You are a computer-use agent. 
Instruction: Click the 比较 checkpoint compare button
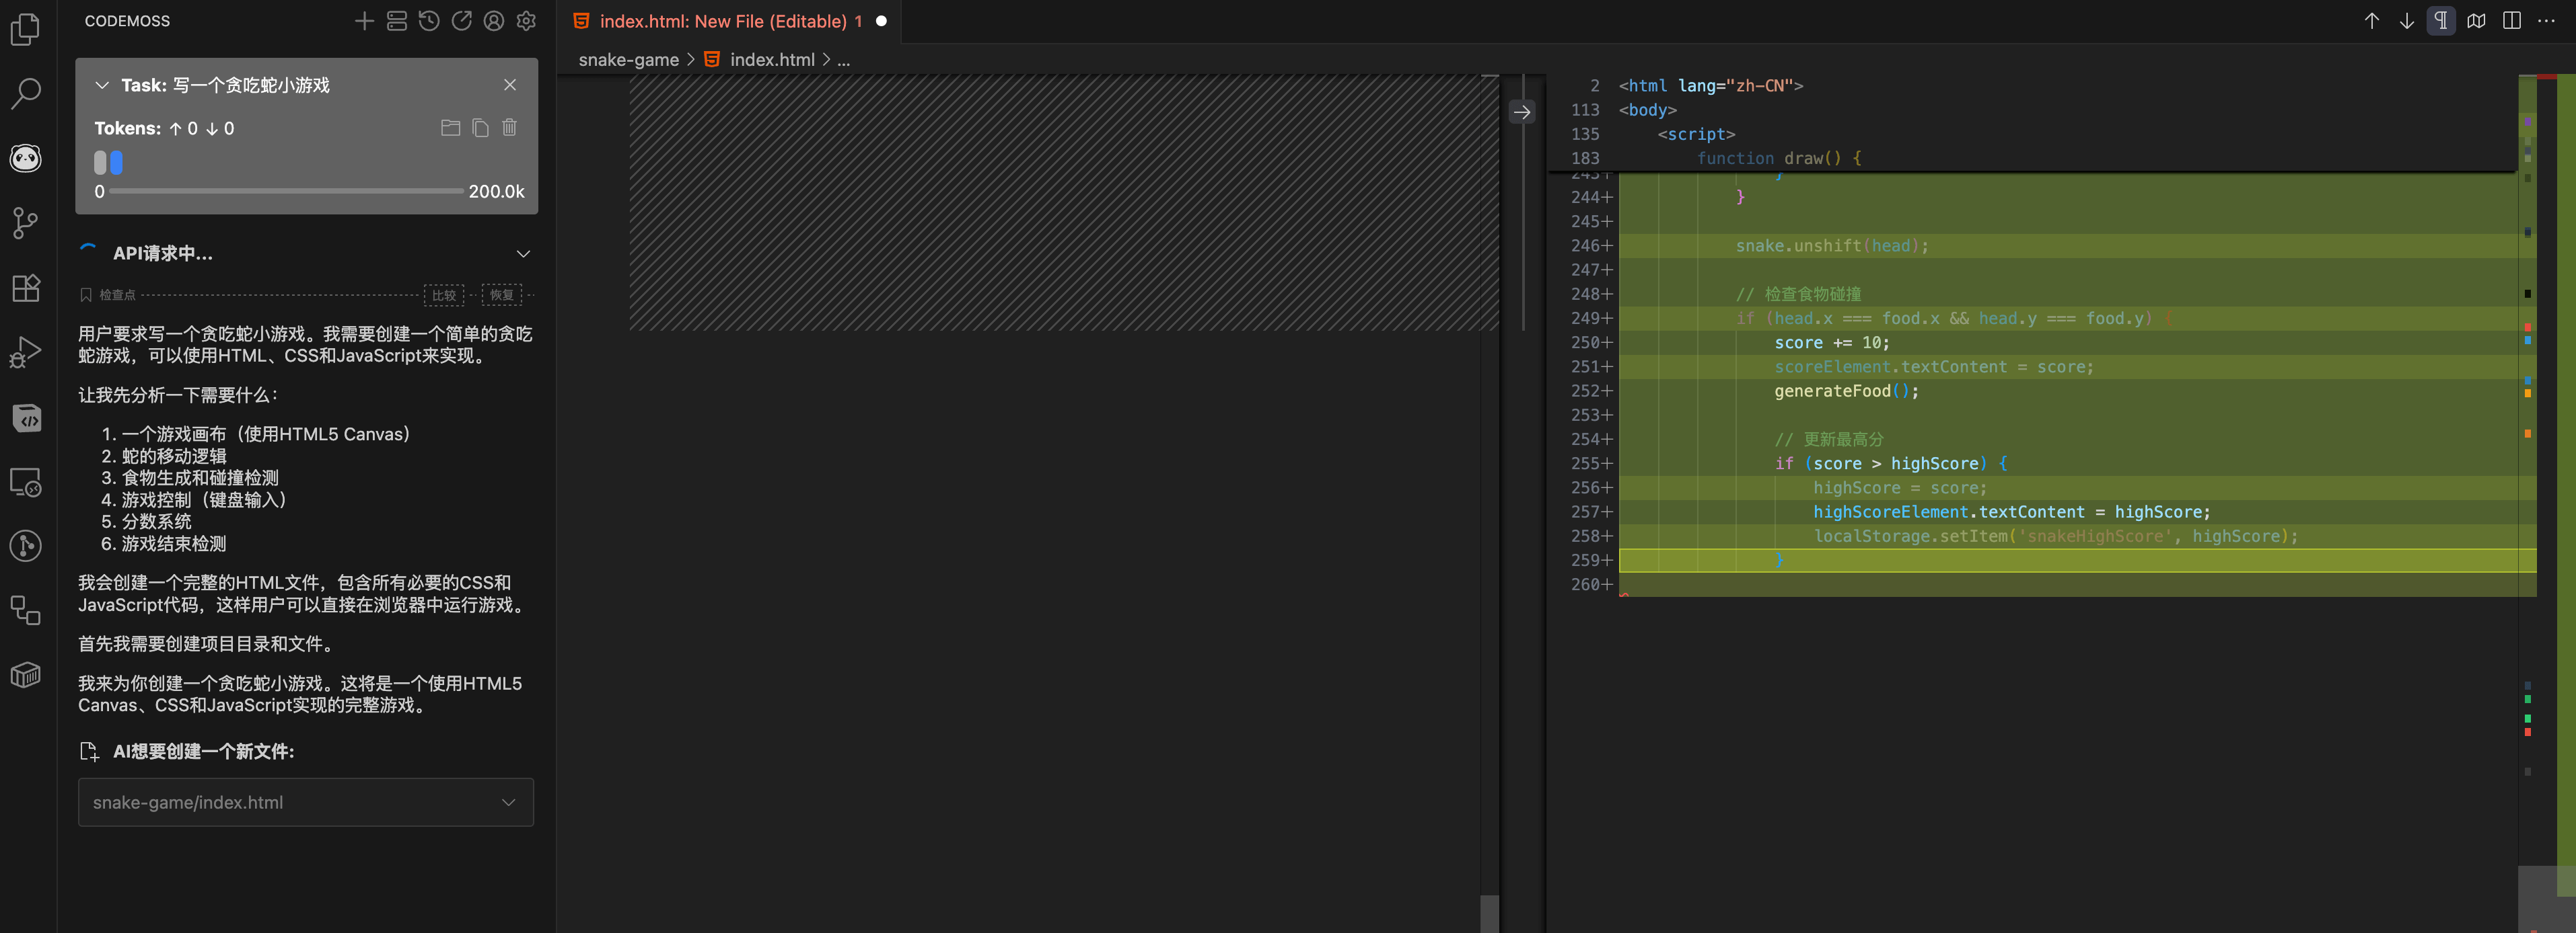[444, 294]
